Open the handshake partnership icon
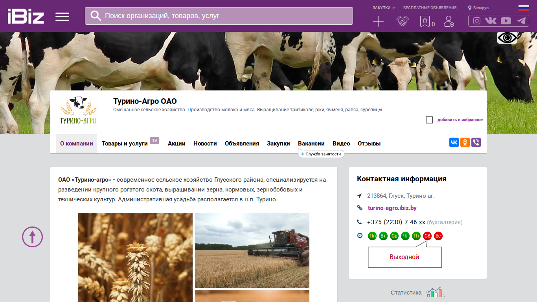This screenshot has height=302, width=537. pos(402,21)
